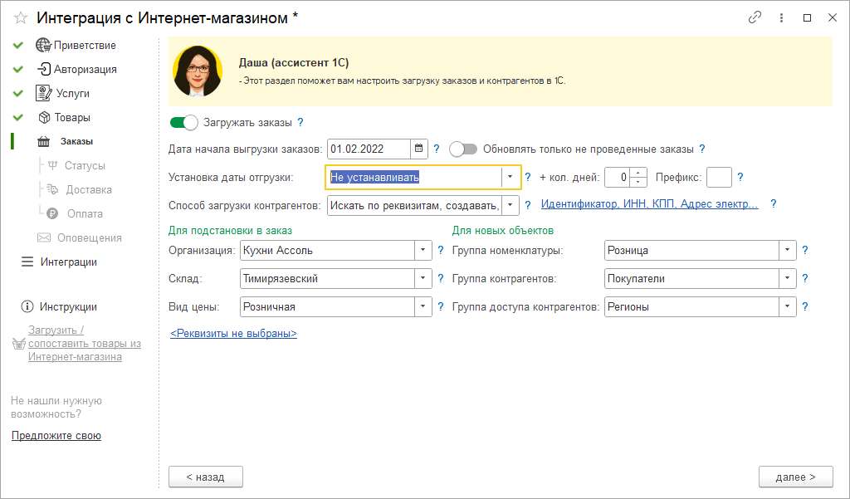Click help icon beside Вид цены
The width and height of the screenshot is (850, 499).
click(x=441, y=306)
